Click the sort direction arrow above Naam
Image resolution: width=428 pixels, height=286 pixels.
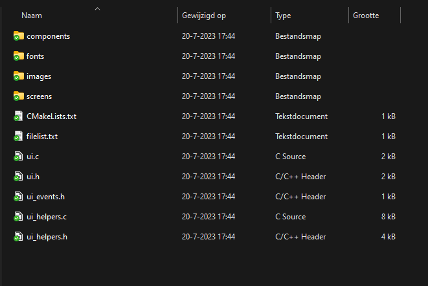pos(97,9)
